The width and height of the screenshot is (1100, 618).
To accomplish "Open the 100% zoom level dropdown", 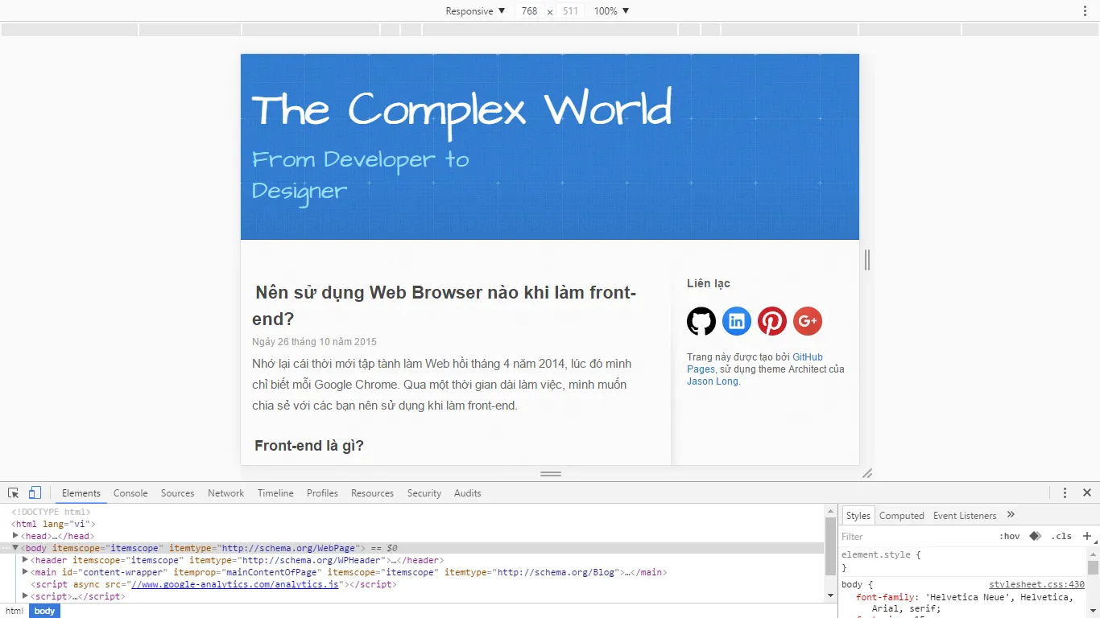I will point(610,10).
